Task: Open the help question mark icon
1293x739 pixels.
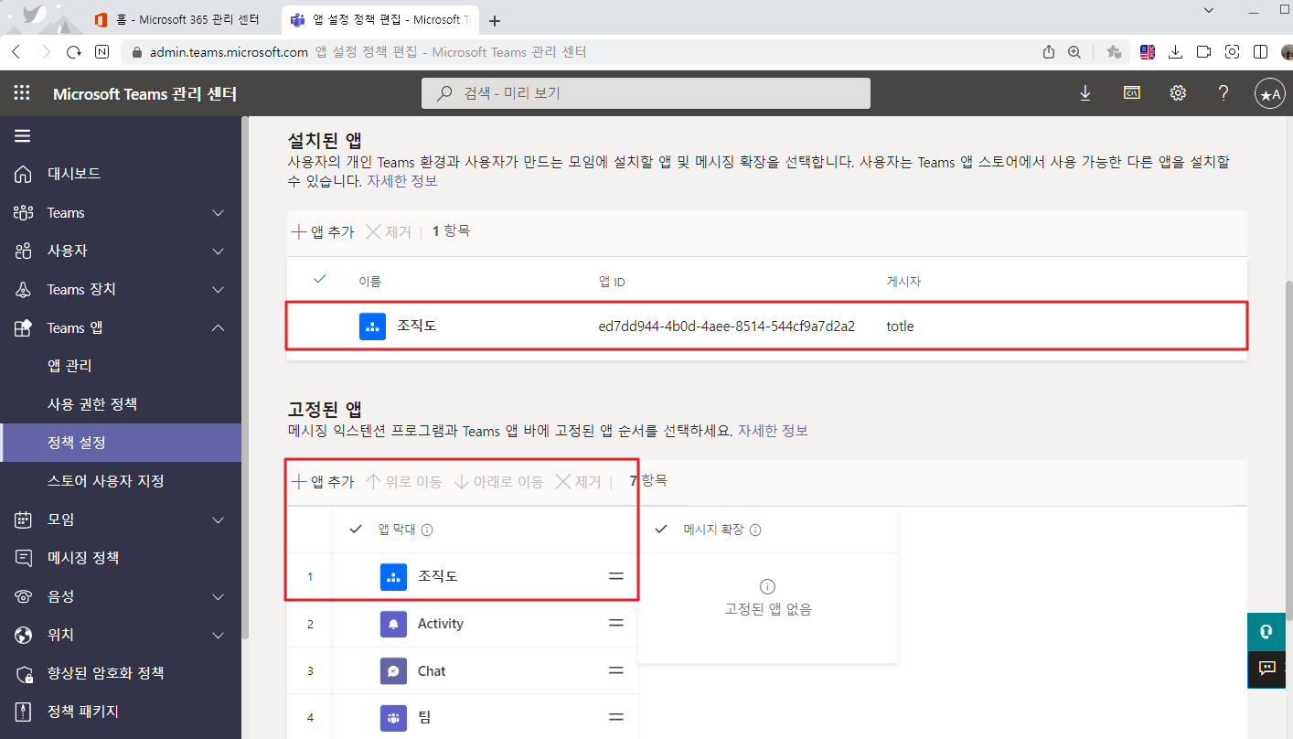Action: [1224, 93]
